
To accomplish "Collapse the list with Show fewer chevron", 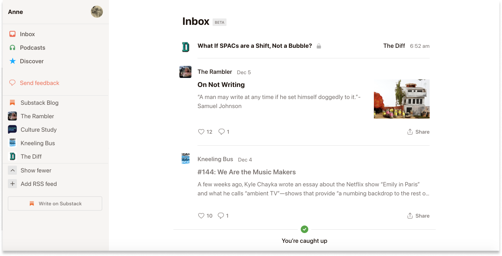I will pyautogui.click(x=12, y=170).
